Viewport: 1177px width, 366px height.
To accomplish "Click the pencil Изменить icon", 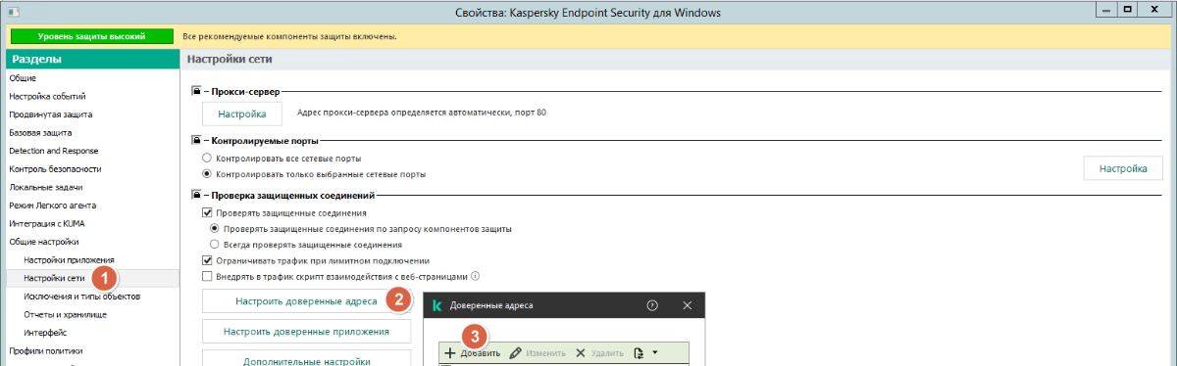I will tap(516, 352).
